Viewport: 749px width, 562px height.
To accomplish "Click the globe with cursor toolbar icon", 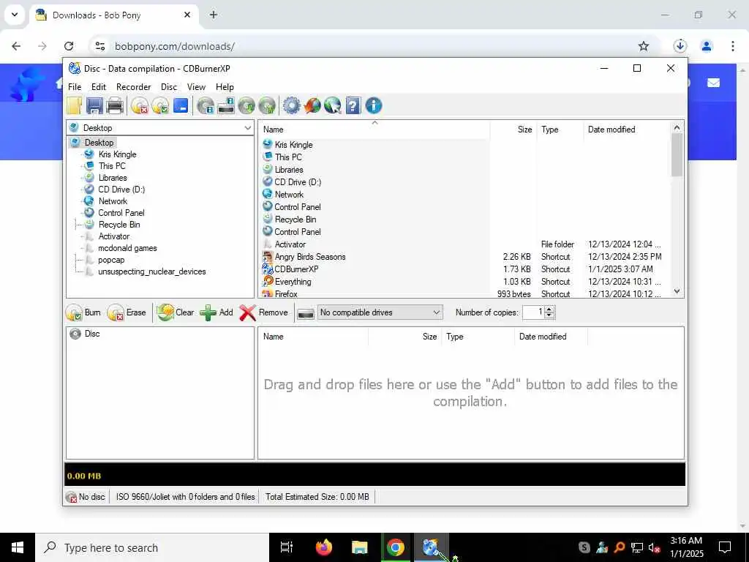I will (x=333, y=105).
